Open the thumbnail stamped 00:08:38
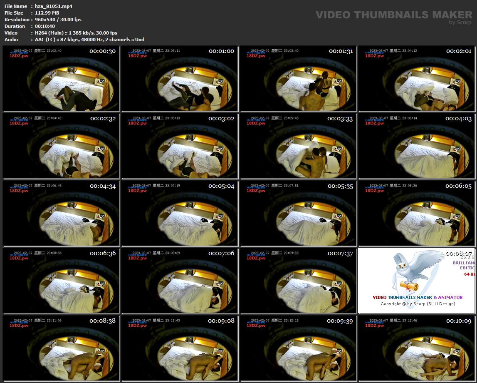 coord(61,348)
